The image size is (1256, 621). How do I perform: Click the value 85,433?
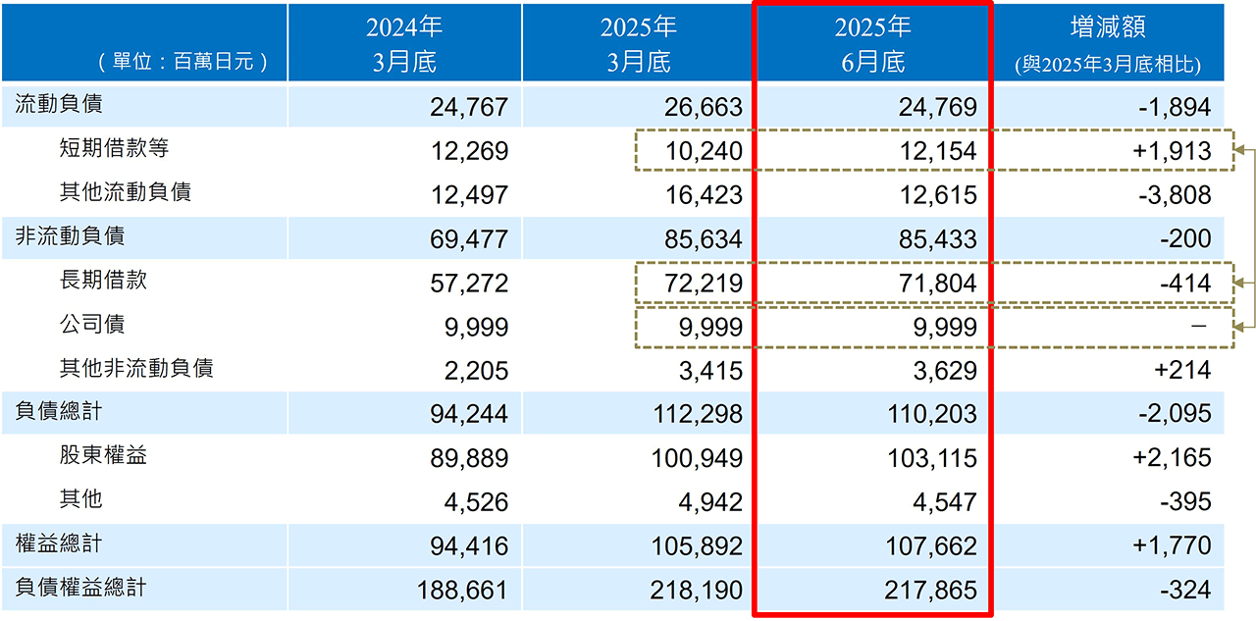(938, 239)
